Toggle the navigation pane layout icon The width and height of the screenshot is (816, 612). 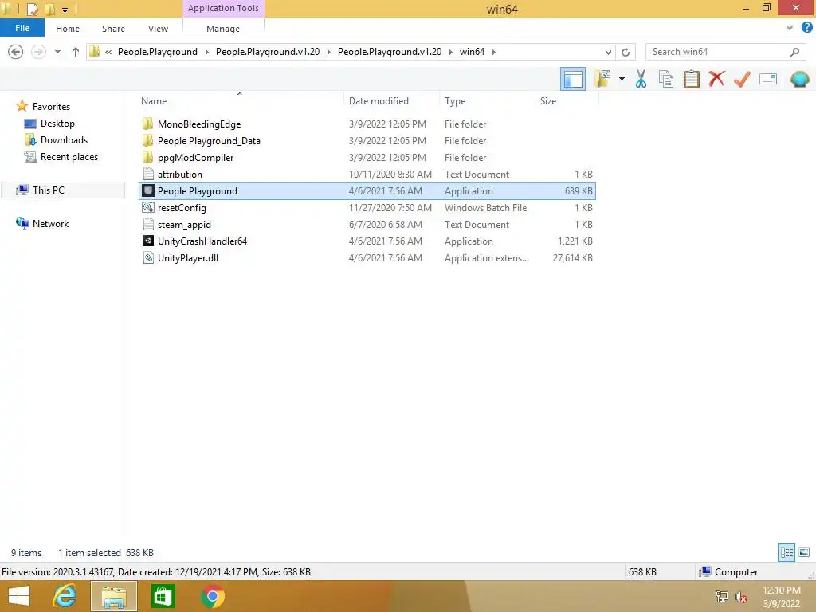(x=572, y=79)
